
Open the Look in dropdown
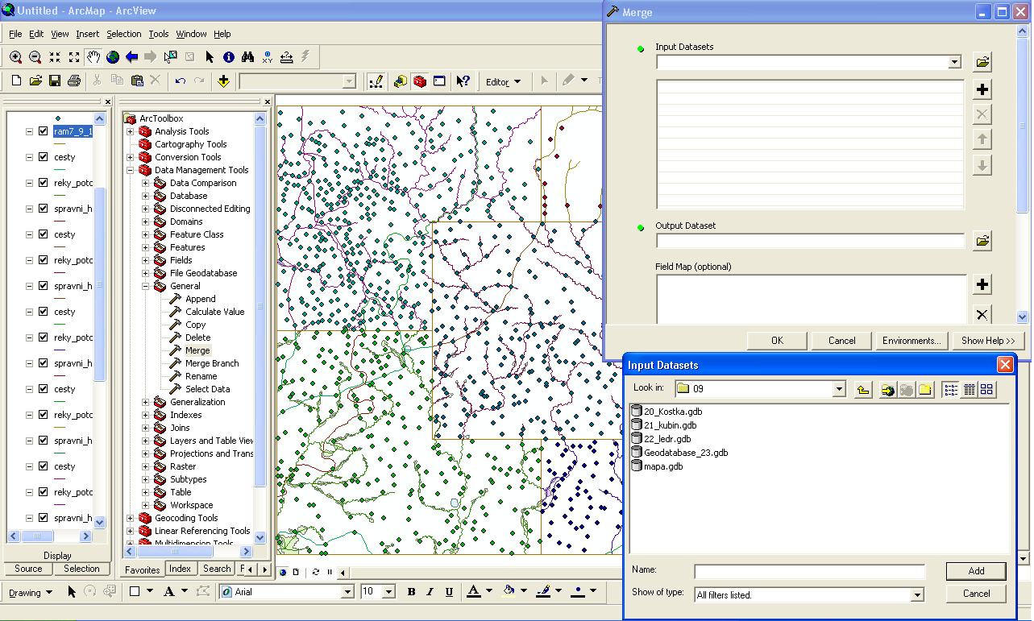coord(839,390)
